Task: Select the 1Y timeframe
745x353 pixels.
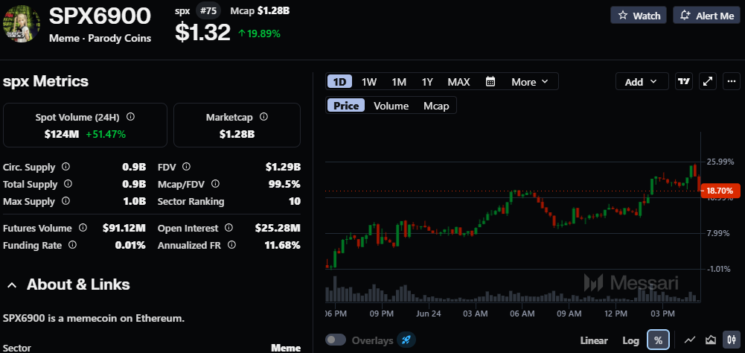Action: (x=427, y=82)
